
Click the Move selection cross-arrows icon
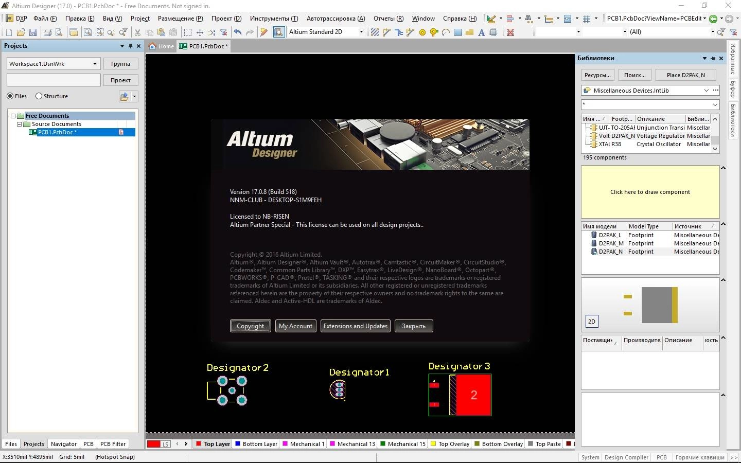tap(200, 32)
